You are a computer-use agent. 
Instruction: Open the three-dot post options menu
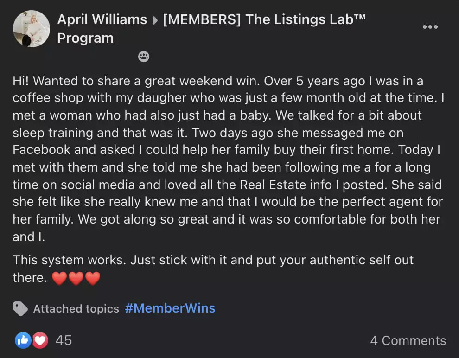[430, 27]
